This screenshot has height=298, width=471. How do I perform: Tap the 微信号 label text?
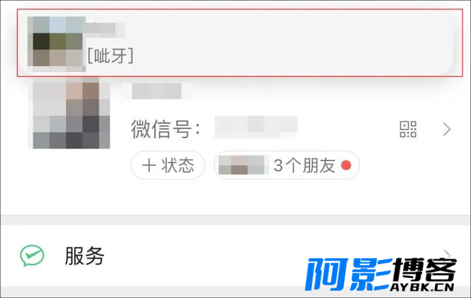click(166, 129)
